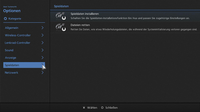Open the Netzwerk chevron arrow

coord(42,73)
